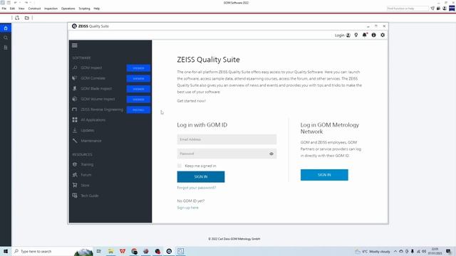Click the location pin icon in Quality Suite header

coord(356,35)
